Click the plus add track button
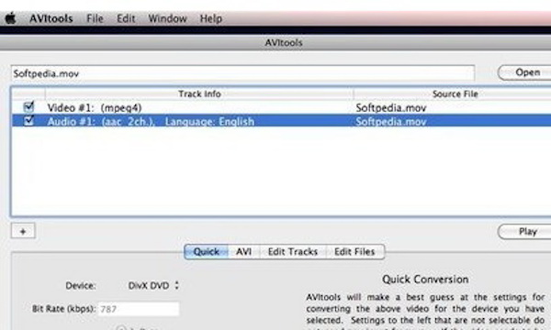 coord(23,231)
